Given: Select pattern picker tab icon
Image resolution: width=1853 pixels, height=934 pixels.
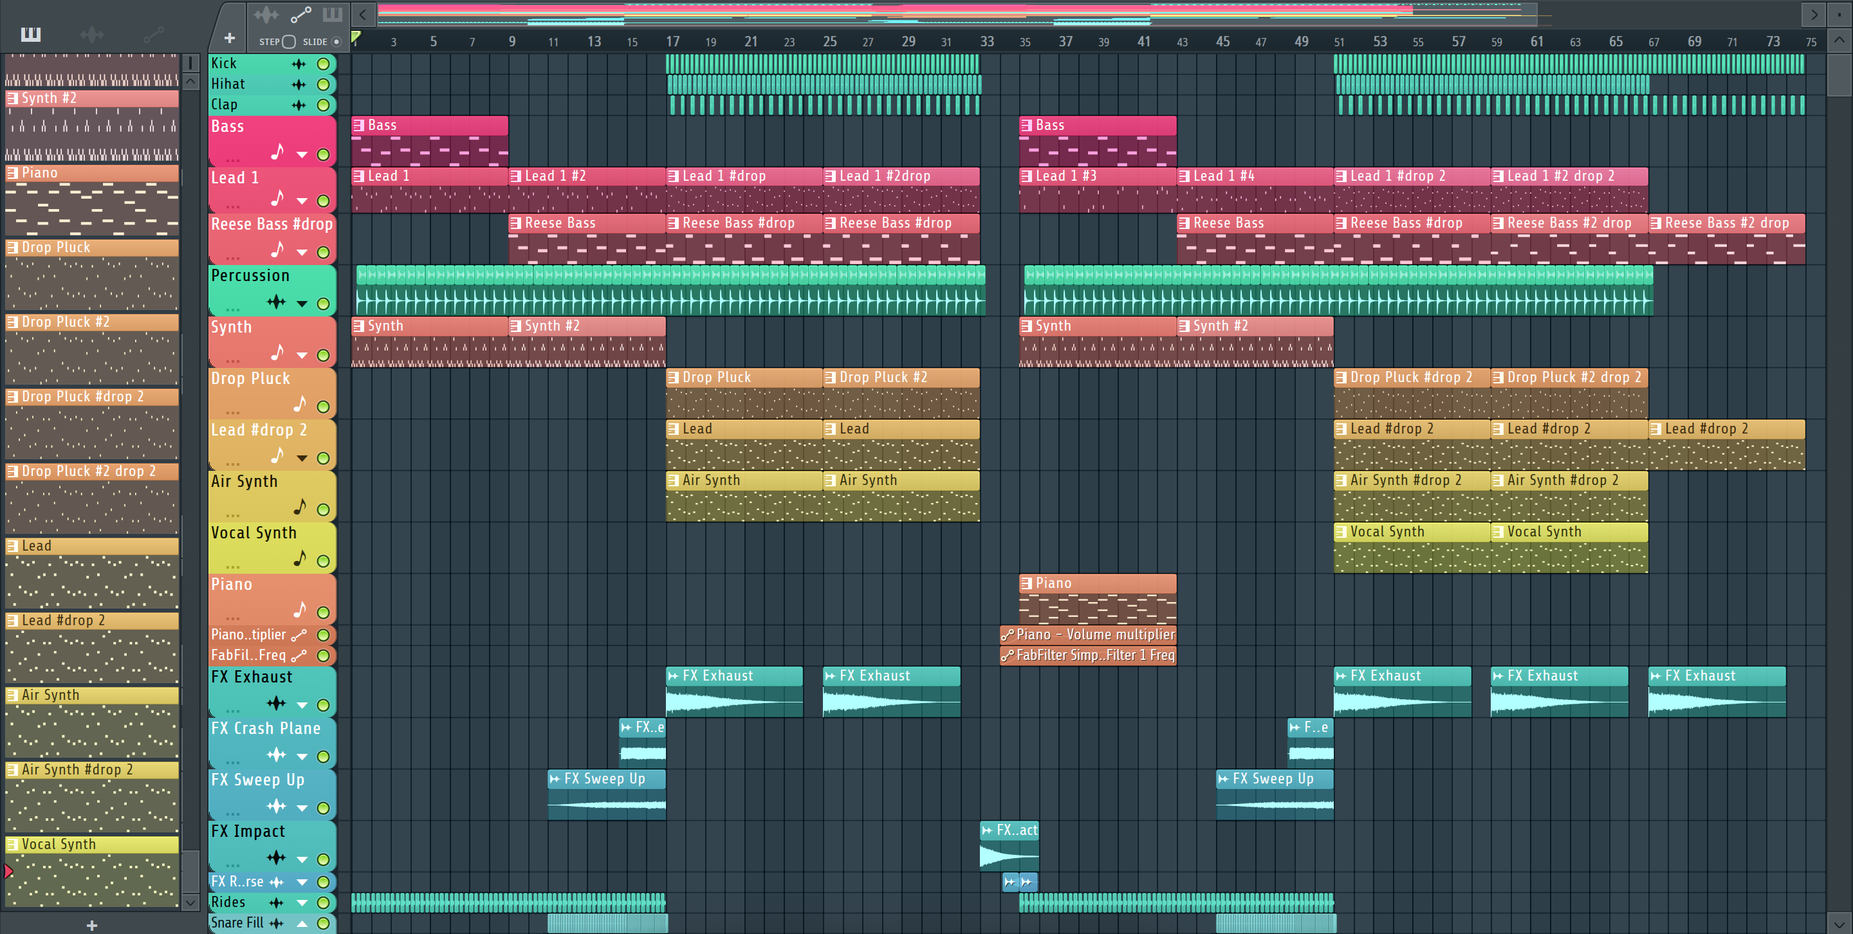Looking at the screenshot, I should point(31,34).
